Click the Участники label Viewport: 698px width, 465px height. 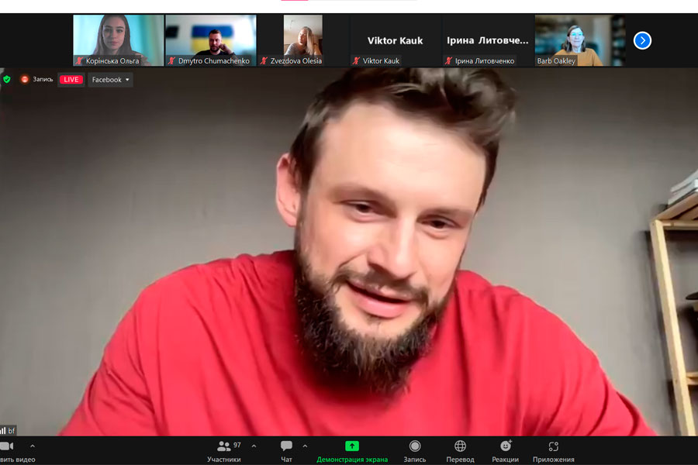[x=224, y=460]
